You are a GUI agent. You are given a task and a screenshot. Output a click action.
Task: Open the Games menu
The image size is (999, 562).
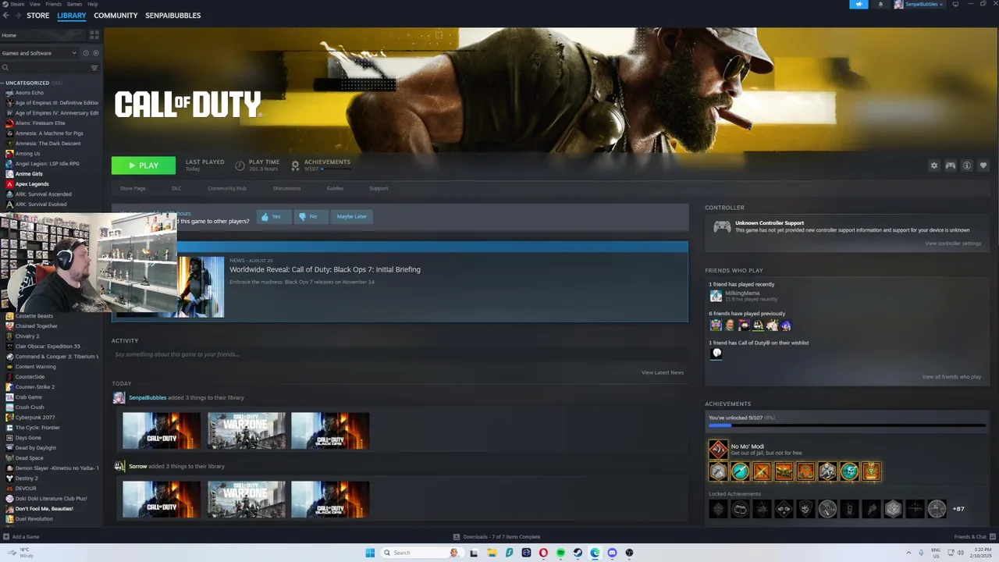coord(74,4)
